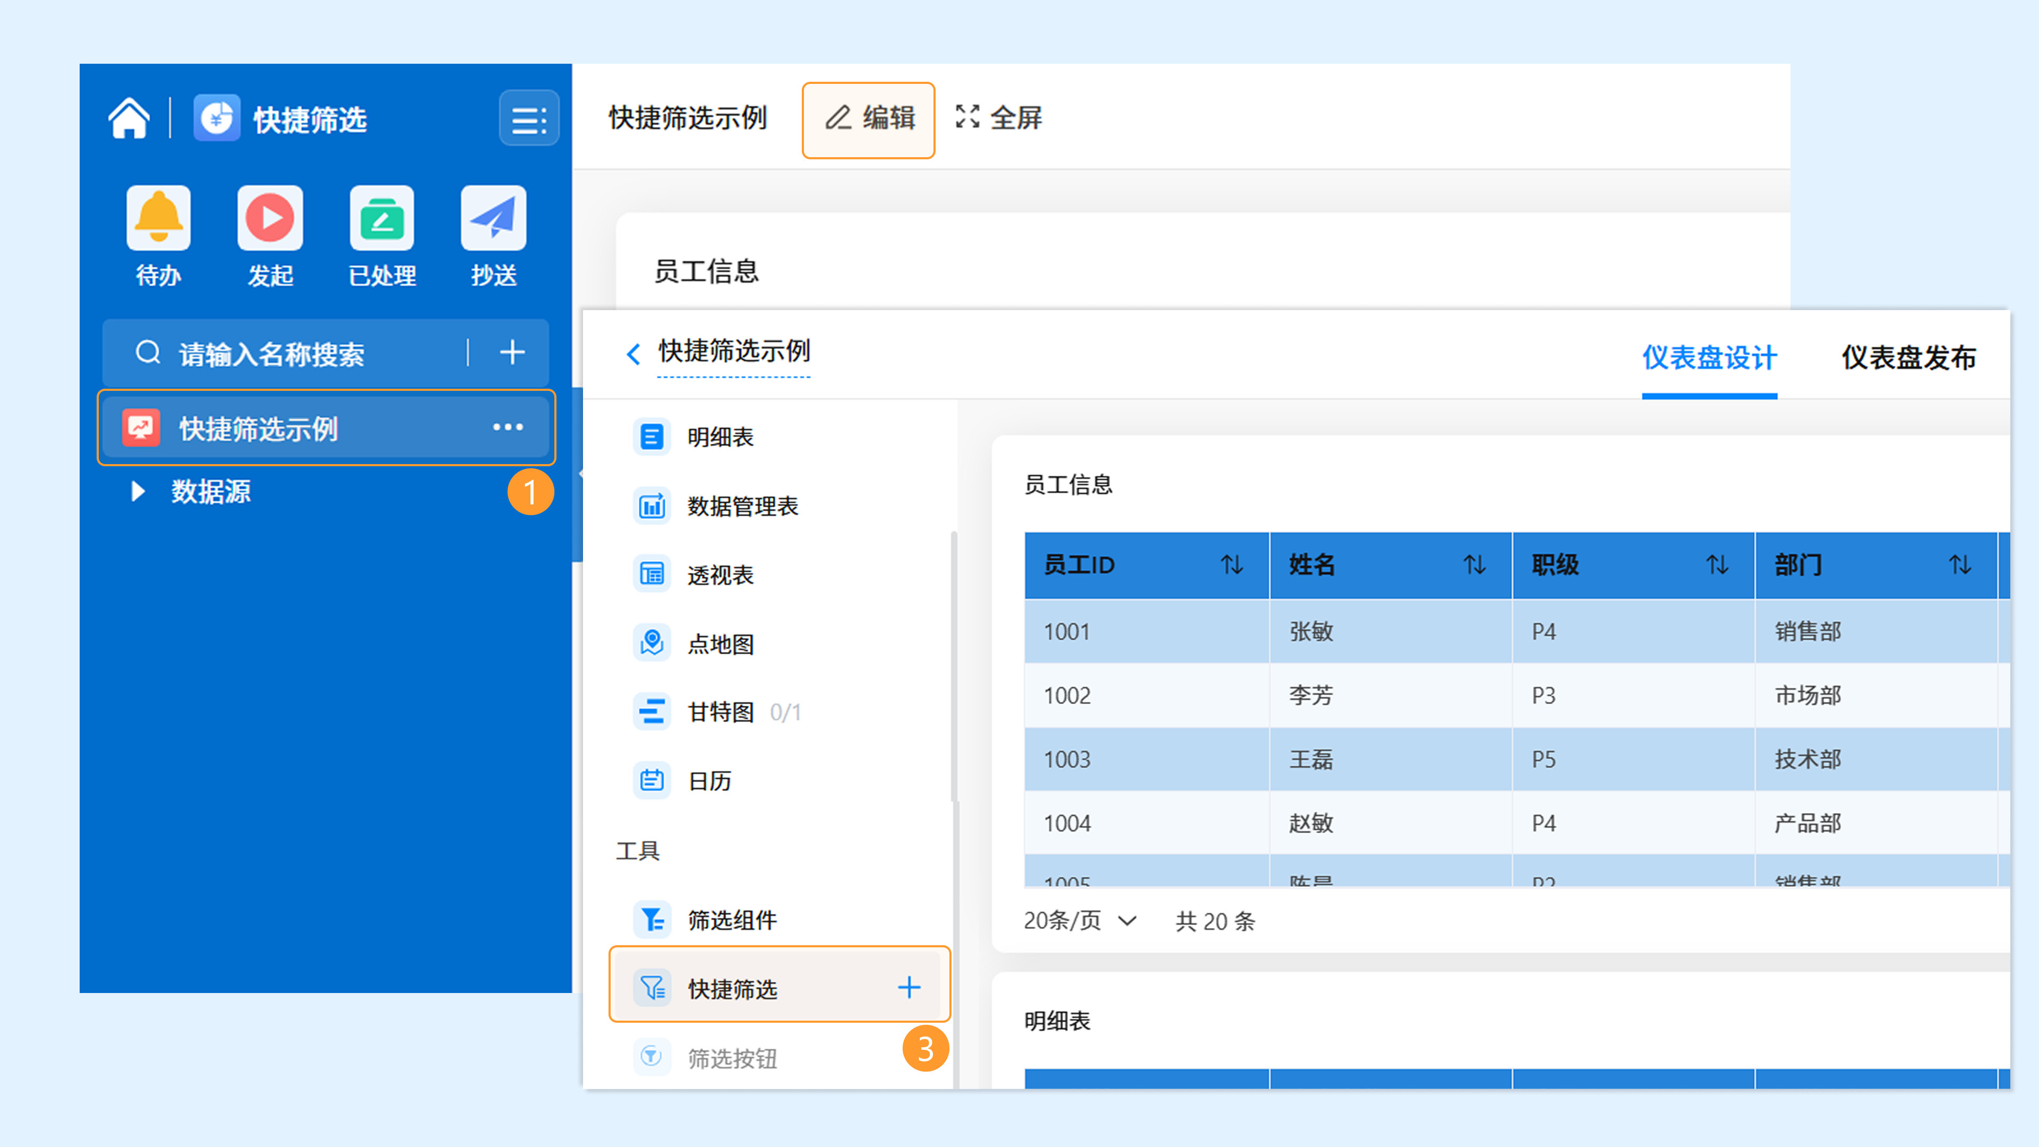
Task: Click the name 张敏
Action: coord(1312,632)
